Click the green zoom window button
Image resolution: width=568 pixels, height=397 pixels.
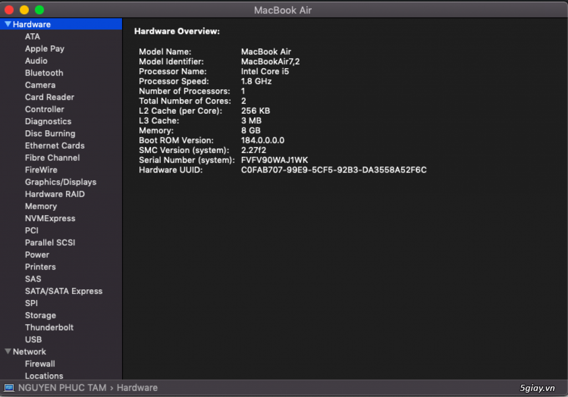pos(39,10)
